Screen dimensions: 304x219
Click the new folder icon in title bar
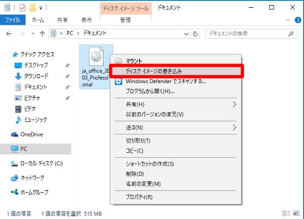pyautogui.click(x=33, y=8)
